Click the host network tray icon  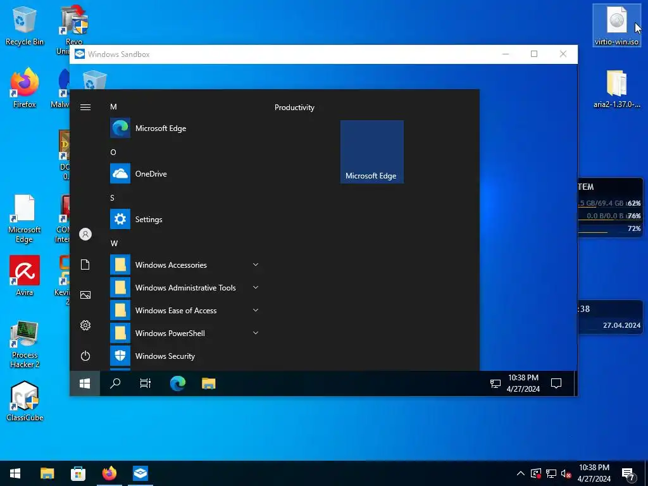coord(551,473)
